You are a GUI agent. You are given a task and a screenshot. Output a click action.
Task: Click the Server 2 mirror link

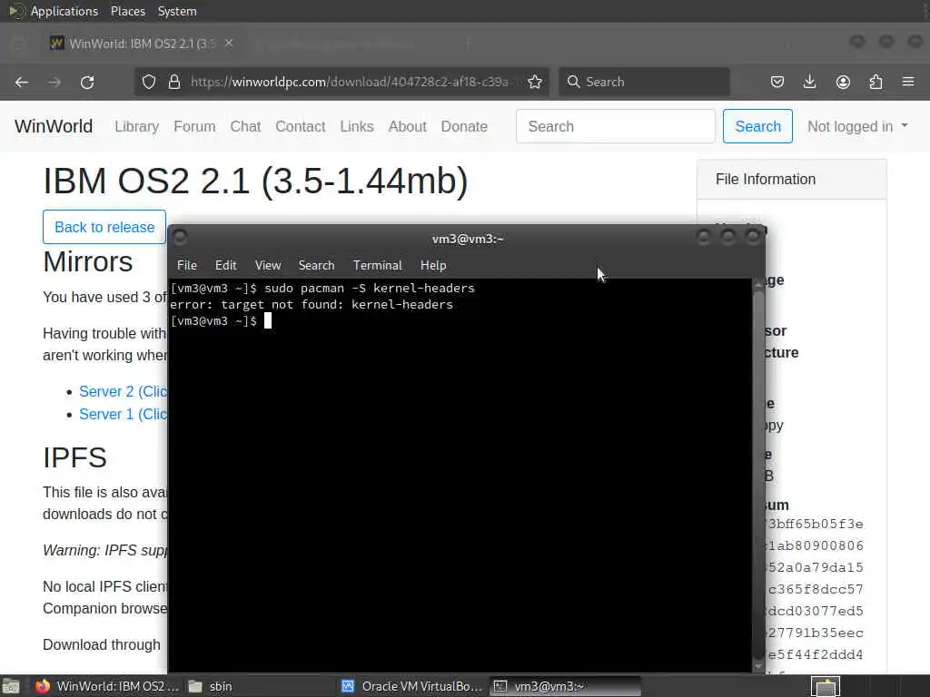[123, 392]
